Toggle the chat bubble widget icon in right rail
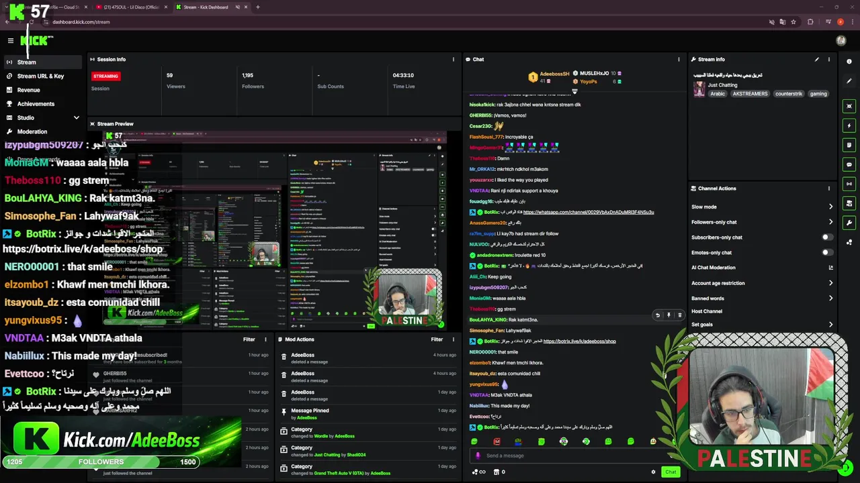The width and height of the screenshot is (860, 483). [x=849, y=164]
